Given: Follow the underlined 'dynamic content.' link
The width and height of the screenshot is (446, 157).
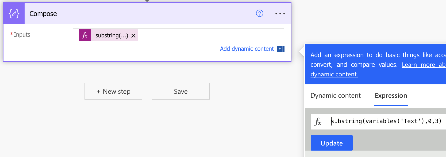Looking at the screenshot, I should [x=334, y=74].
